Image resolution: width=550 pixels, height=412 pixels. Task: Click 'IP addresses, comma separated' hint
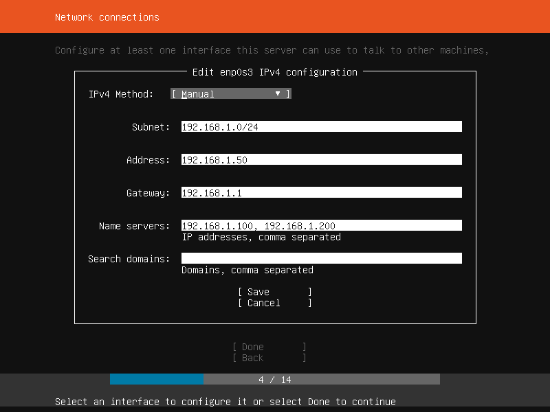point(261,237)
